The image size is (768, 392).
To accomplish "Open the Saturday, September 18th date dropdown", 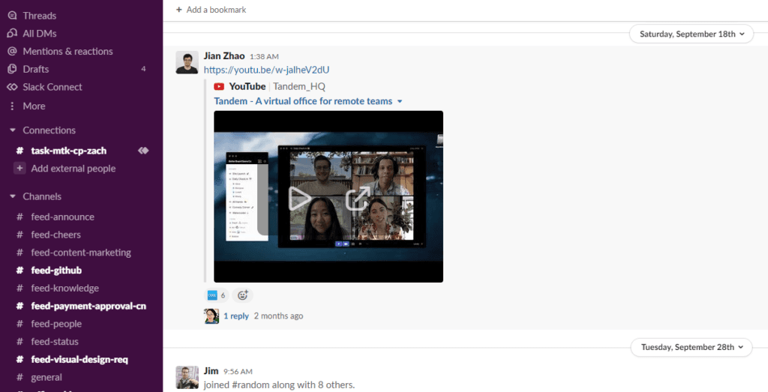I will (x=691, y=34).
